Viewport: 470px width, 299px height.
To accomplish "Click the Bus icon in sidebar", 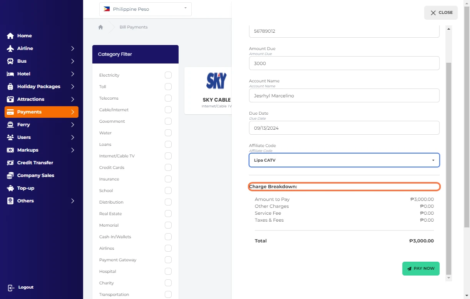I will [x=10, y=61].
